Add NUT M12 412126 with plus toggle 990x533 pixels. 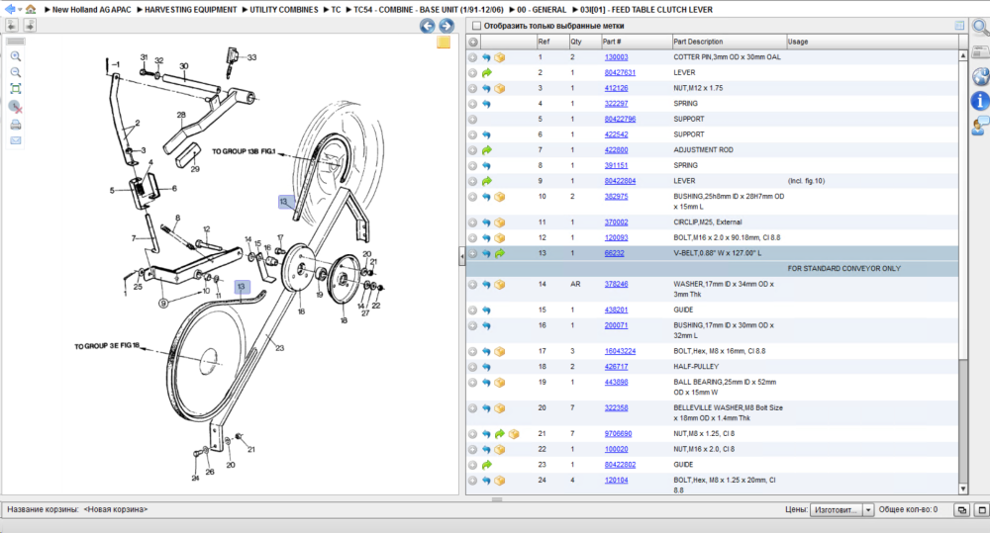coord(472,88)
